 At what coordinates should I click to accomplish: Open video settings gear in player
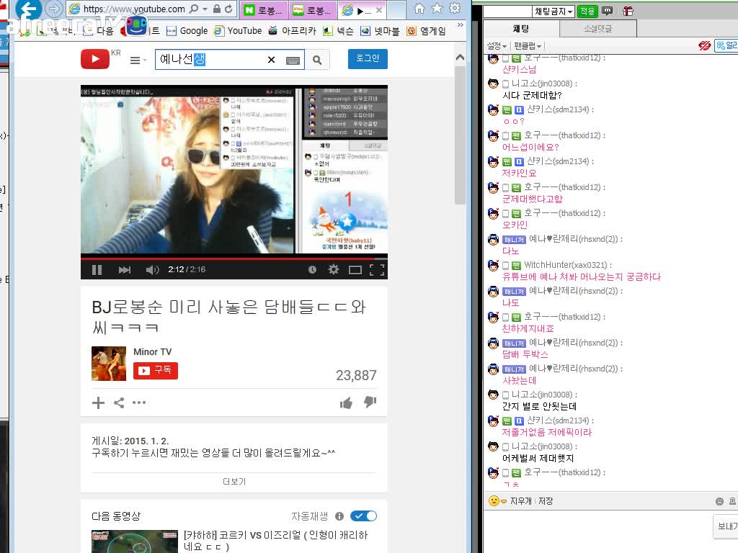(x=333, y=270)
